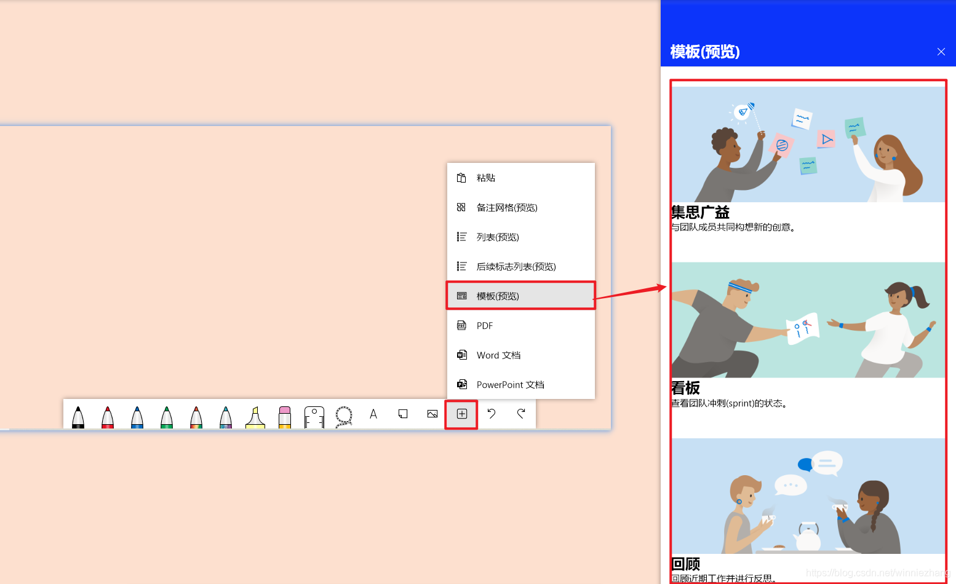The height and width of the screenshot is (584, 956).
Task: Select the lasso selection tool
Action: (344, 416)
